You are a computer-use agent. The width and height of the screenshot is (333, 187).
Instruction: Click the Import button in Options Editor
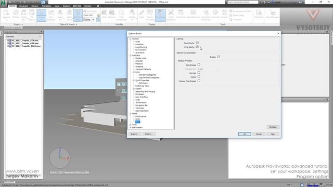pyautogui.click(x=149, y=134)
